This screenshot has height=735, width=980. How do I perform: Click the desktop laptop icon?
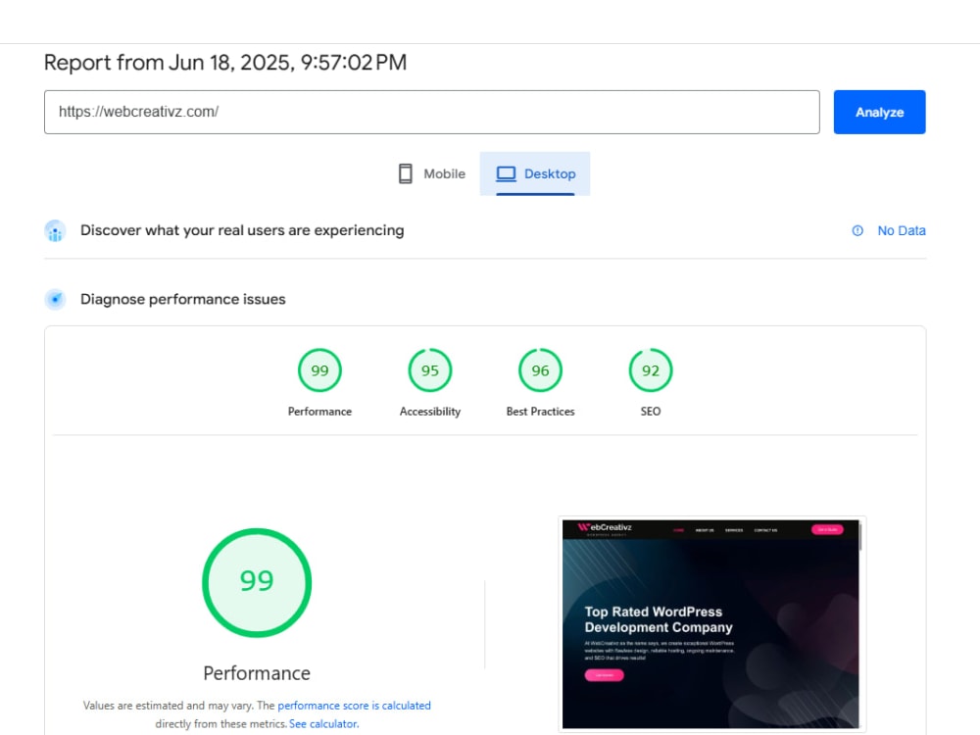[507, 173]
